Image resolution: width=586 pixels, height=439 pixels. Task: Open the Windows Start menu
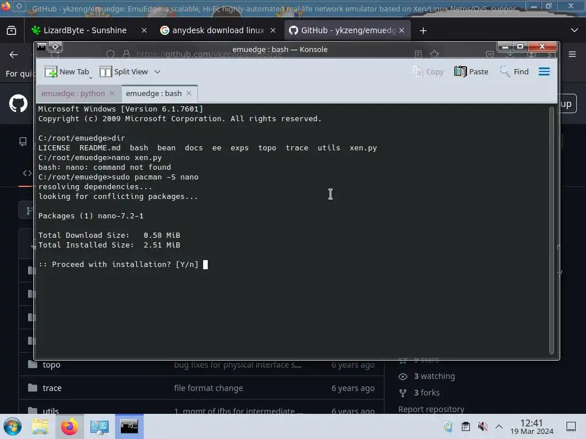click(13, 426)
